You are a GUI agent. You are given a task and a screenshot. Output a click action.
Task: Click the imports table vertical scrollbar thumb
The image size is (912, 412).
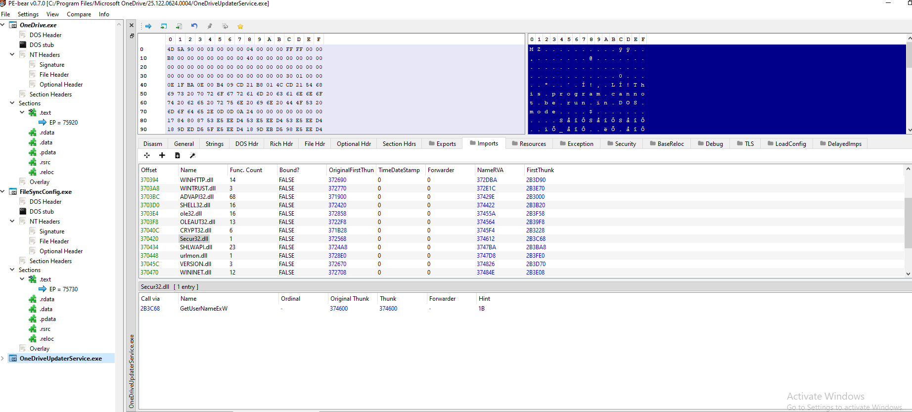coord(908,223)
